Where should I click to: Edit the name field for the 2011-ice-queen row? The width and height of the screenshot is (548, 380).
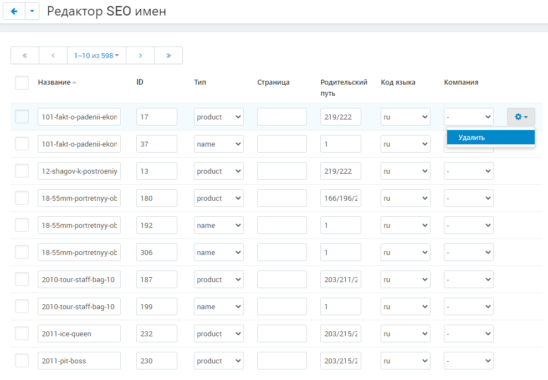79,334
